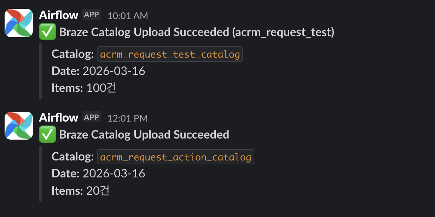Click the 12:01 PM timestamp

(127, 118)
